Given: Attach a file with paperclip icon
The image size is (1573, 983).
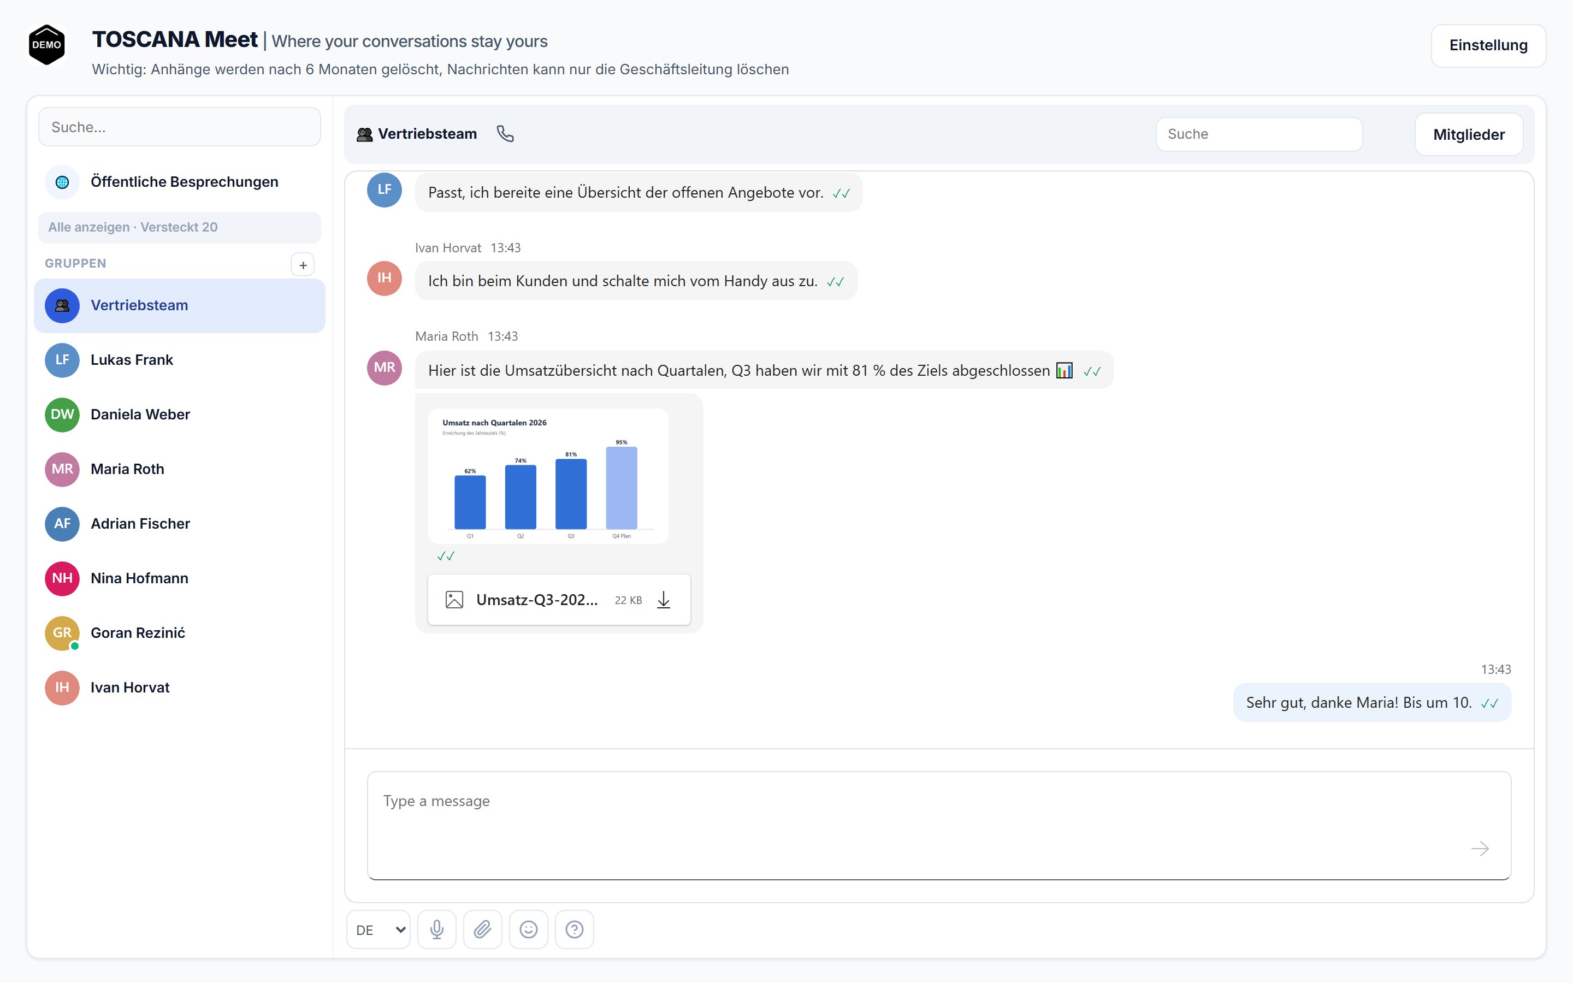Looking at the screenshot, I should point(482,929).
